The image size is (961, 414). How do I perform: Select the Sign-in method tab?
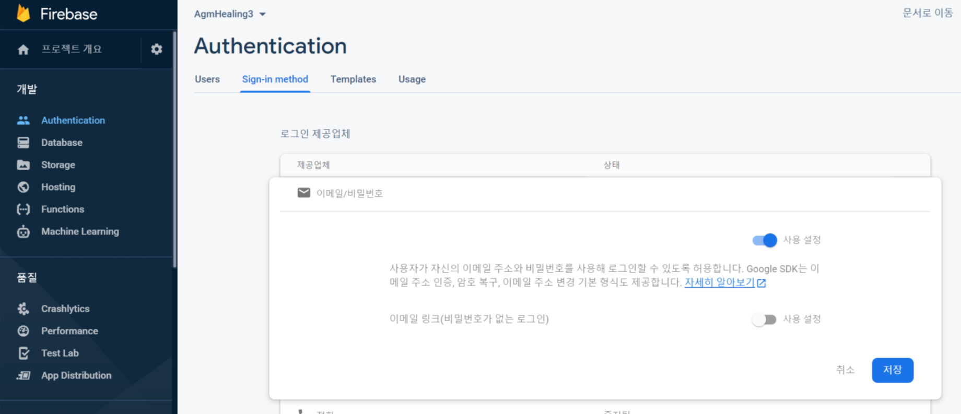point(275,79)
